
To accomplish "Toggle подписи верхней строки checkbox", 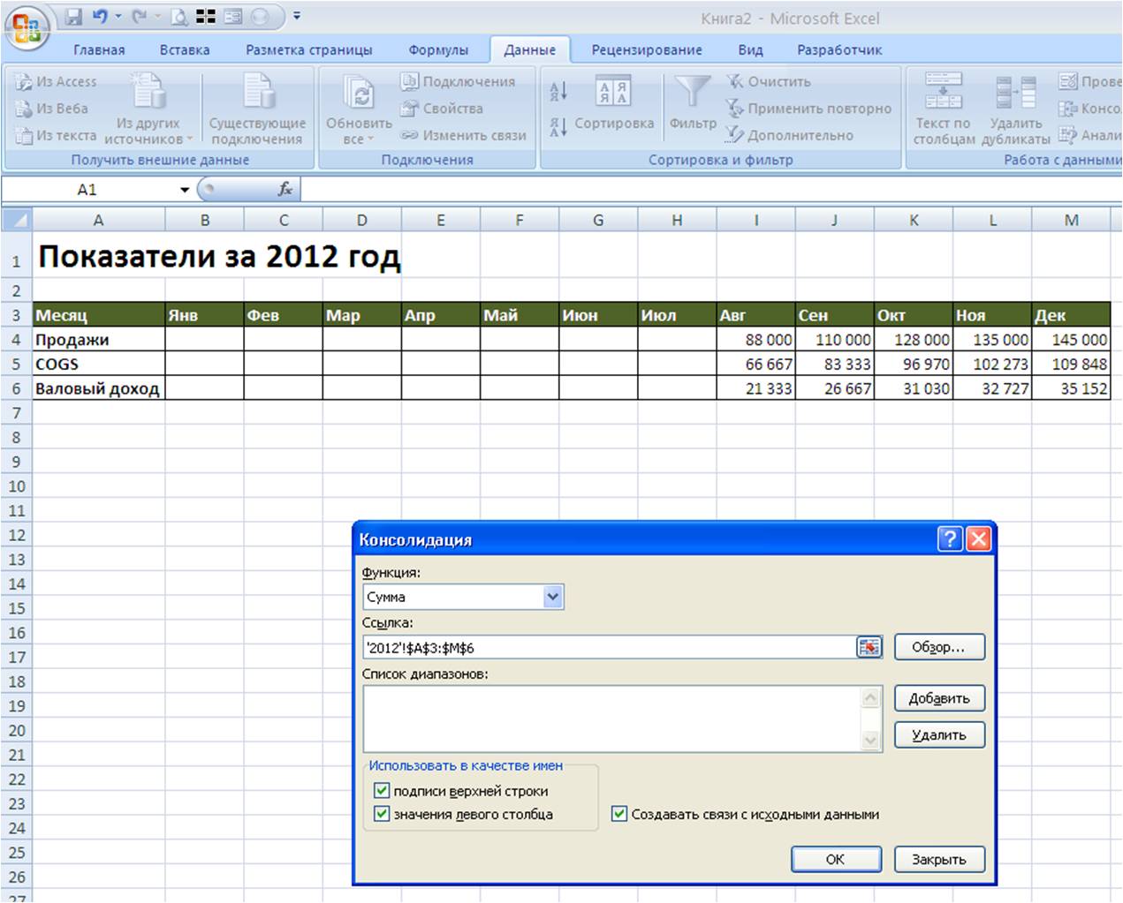I will point(382,791).
